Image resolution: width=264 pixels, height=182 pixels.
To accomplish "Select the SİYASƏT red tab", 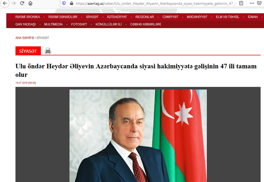I will pyautogui.click(x=28, y=51).
